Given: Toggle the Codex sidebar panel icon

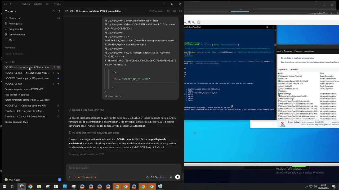Looking at the screenshot, I should coord(6,4).
